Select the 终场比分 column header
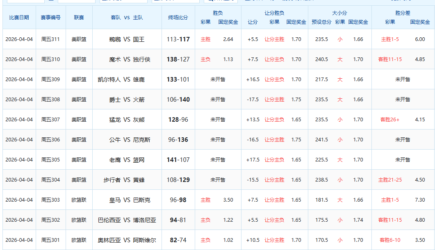 [178, 18]
